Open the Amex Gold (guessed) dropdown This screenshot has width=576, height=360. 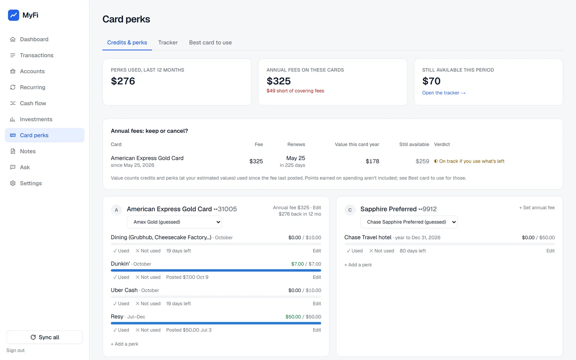174,222
